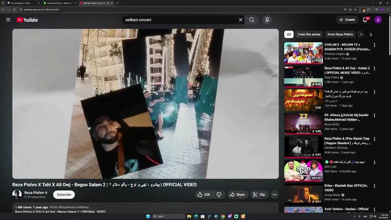Run search with the magnifier button
The image size is (391, 220).
click(251, 20)
